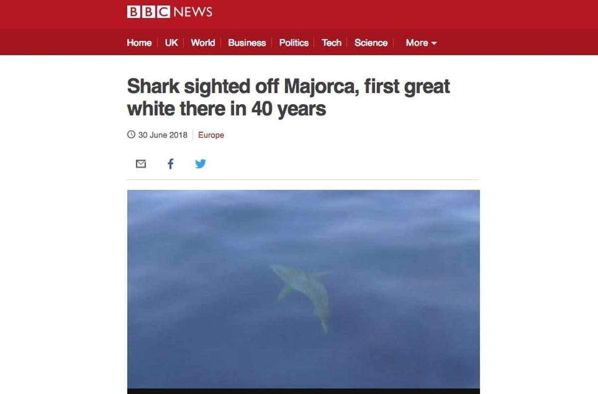Click the clock icon beside the date

pos(131,134)
